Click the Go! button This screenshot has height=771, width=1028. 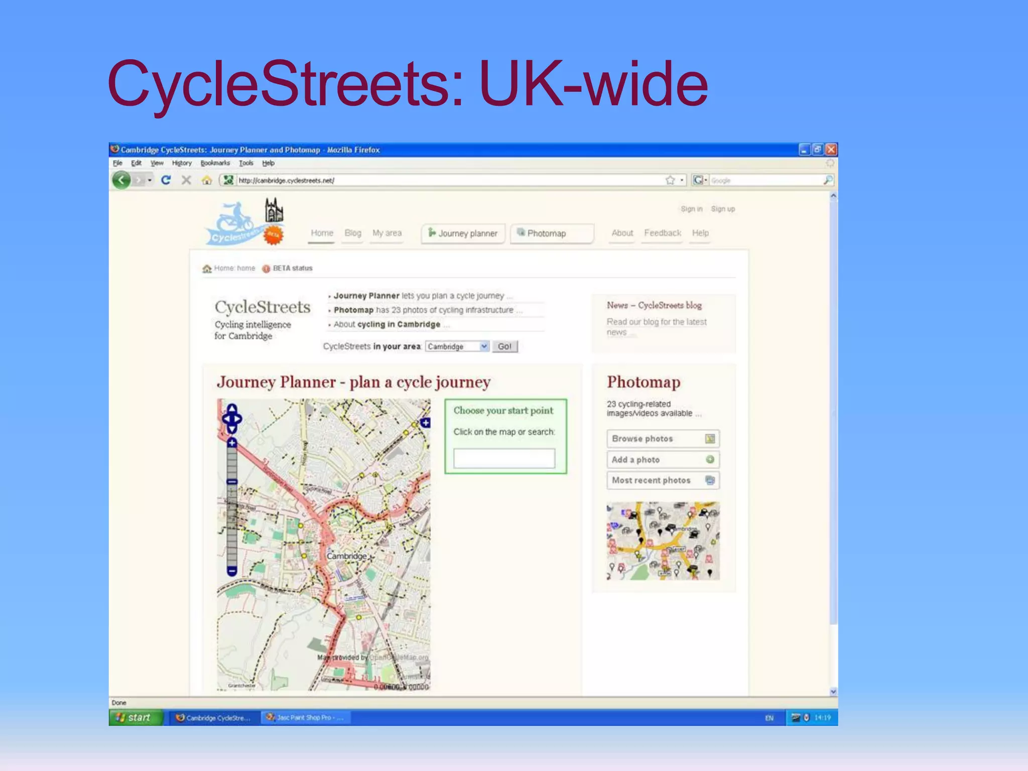point(504,346)
